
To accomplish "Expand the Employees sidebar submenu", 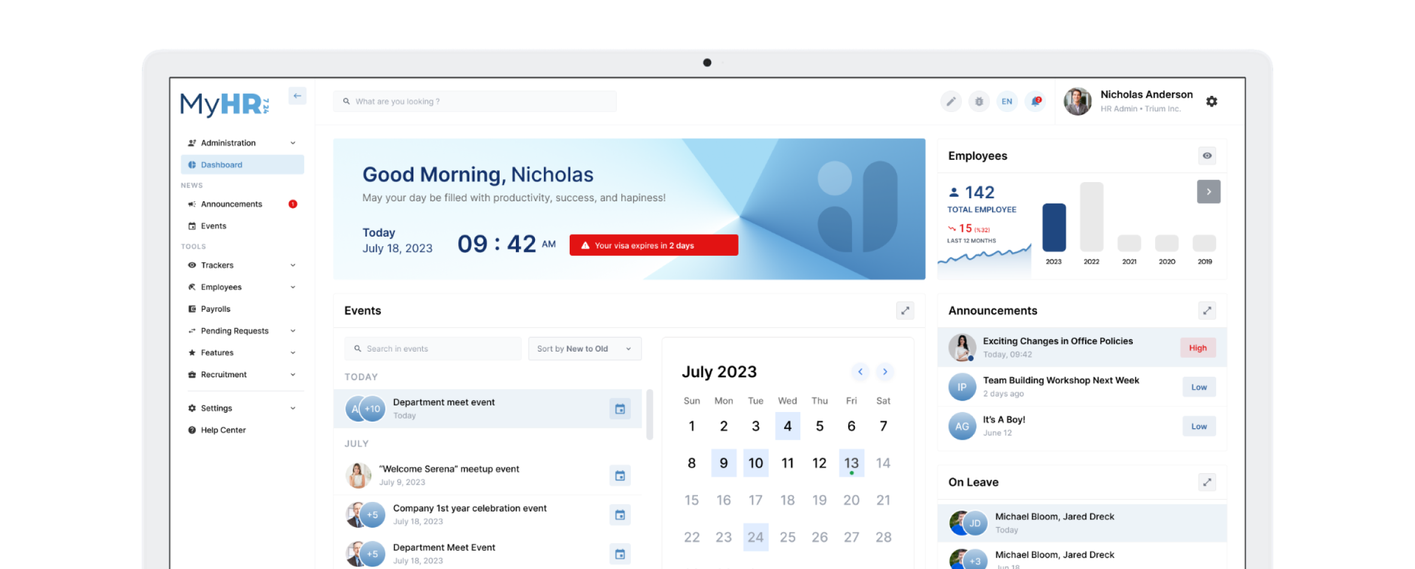I will (242, 287).
